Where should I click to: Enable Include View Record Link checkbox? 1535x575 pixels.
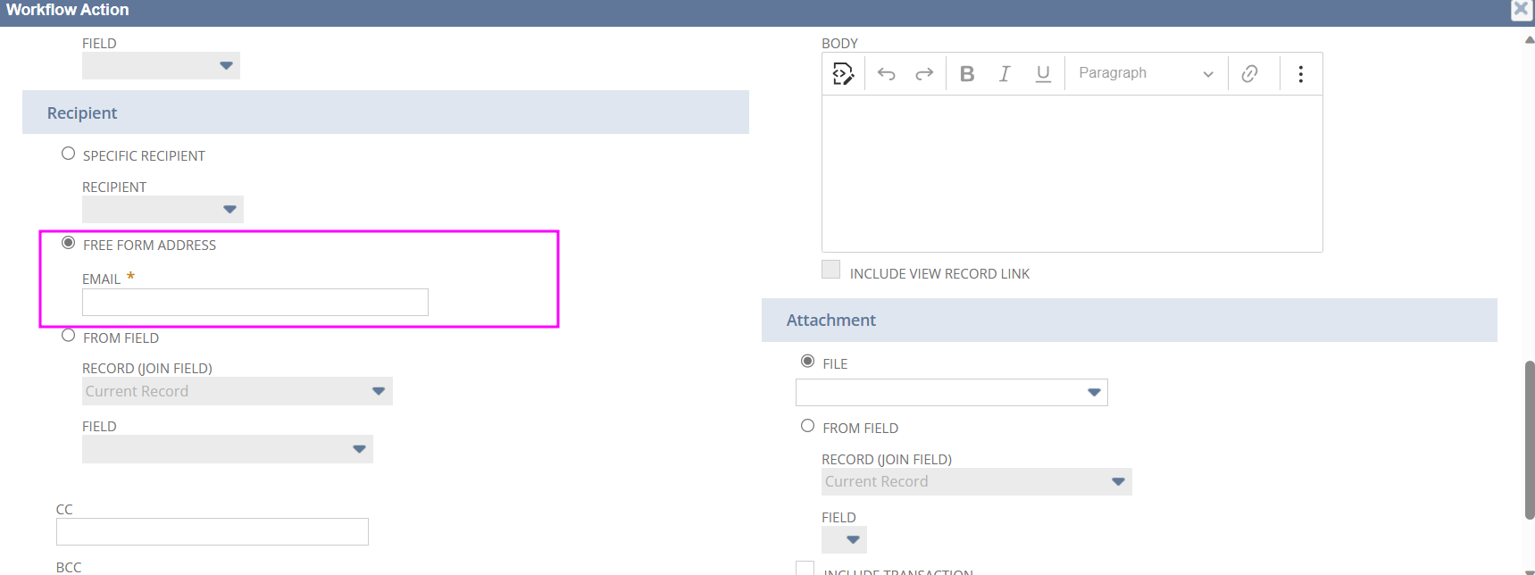(830, 270)
